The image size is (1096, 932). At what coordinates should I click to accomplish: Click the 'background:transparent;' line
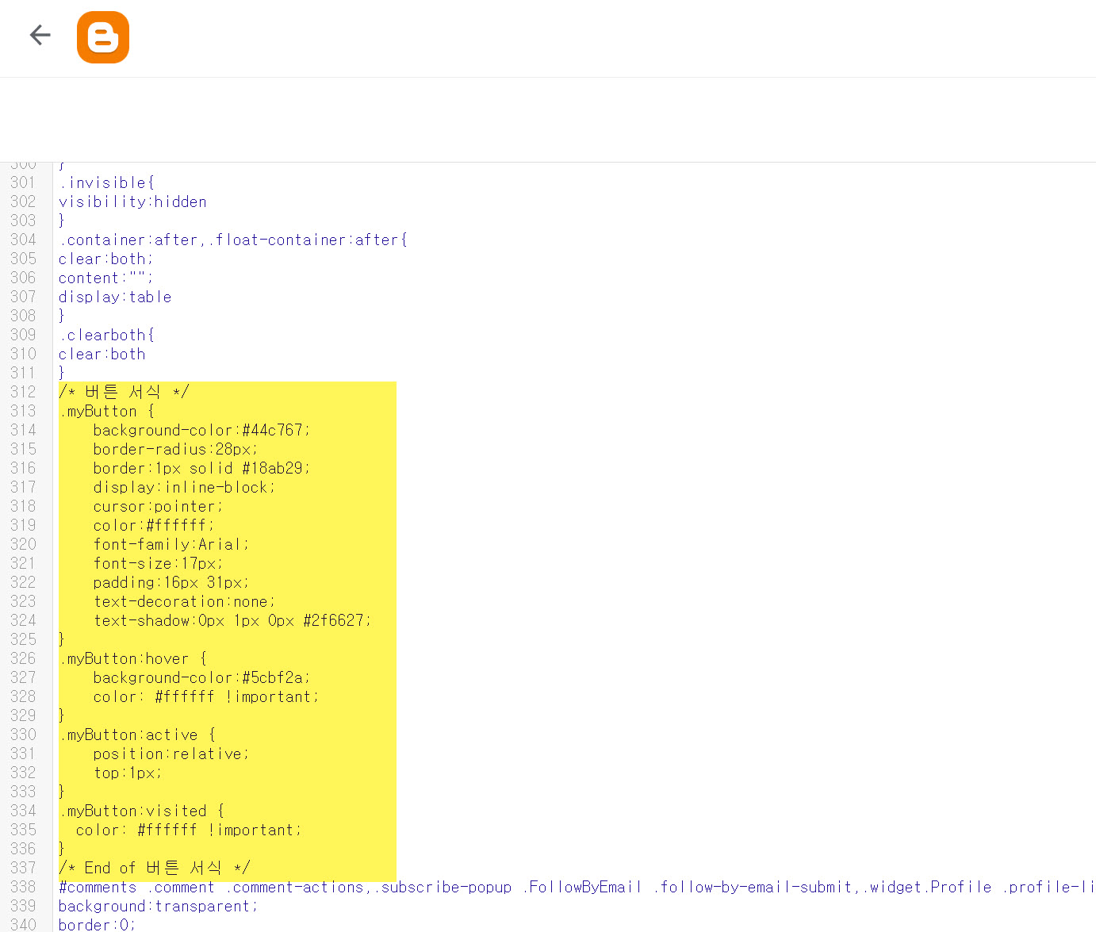point(159,906)
